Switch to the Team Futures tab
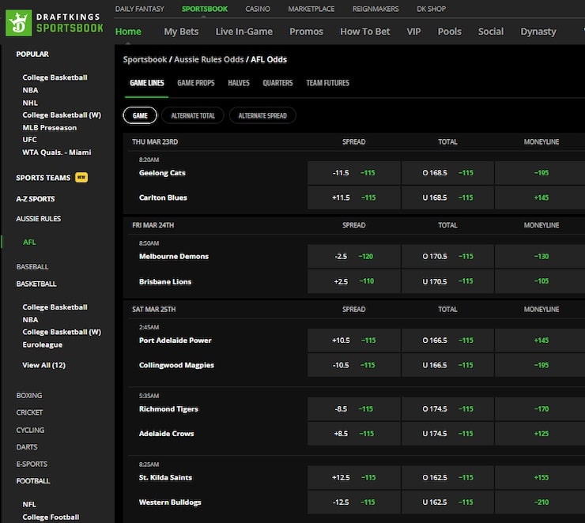The height and width of the screenshot is (523, 585). pos(327,83)
